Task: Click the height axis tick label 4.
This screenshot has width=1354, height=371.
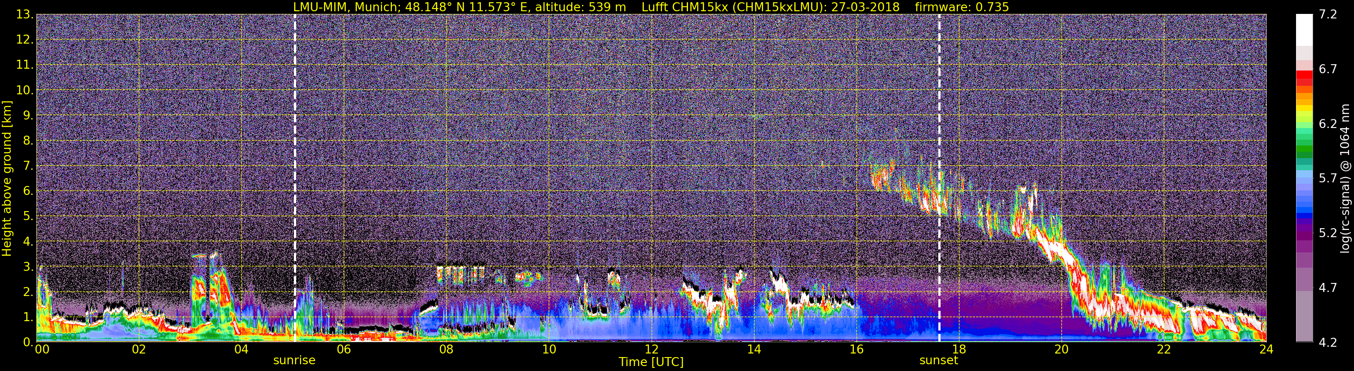Action: click(28, 242)
